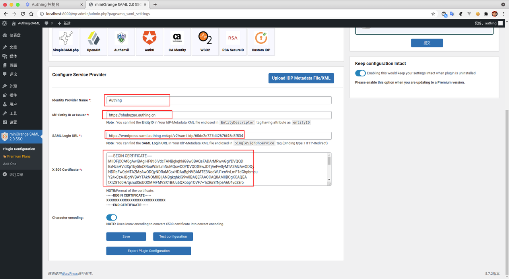Open the browser extensions puzzle icon

pos(486,14)
